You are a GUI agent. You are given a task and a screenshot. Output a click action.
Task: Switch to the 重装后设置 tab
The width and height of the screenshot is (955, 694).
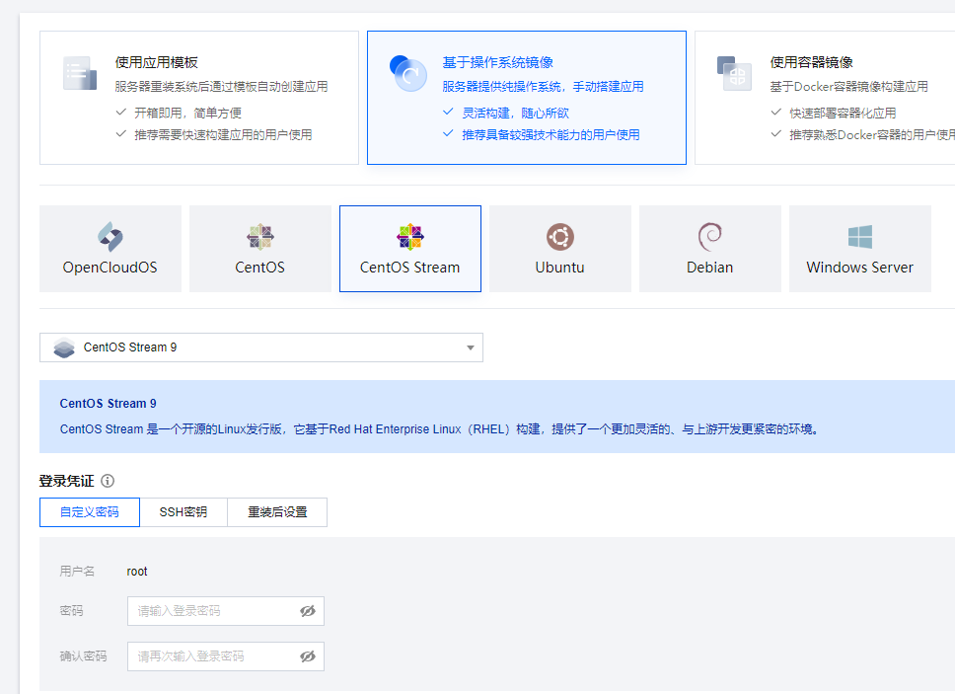coord(277,512)
